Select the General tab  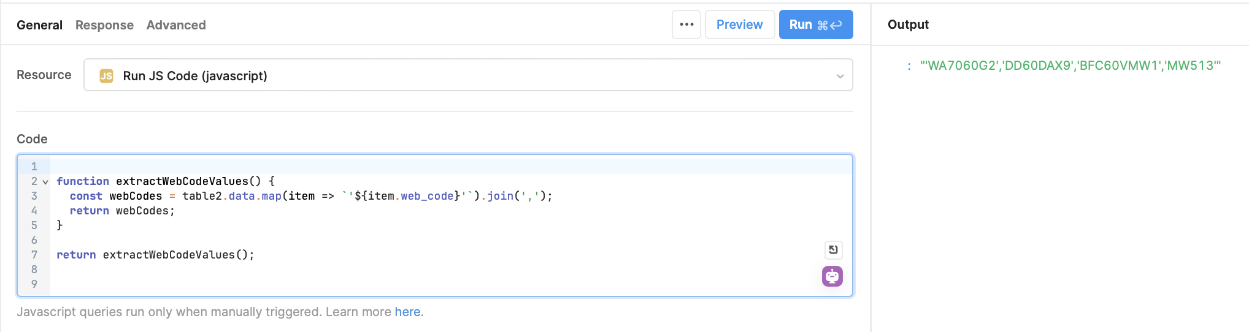(x=39, y=25)
